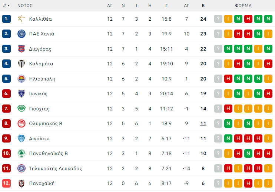Click the Παναθηναϊκός Β shamrock logo
Viewport: 275px width, 192px height.
[21, 153]
